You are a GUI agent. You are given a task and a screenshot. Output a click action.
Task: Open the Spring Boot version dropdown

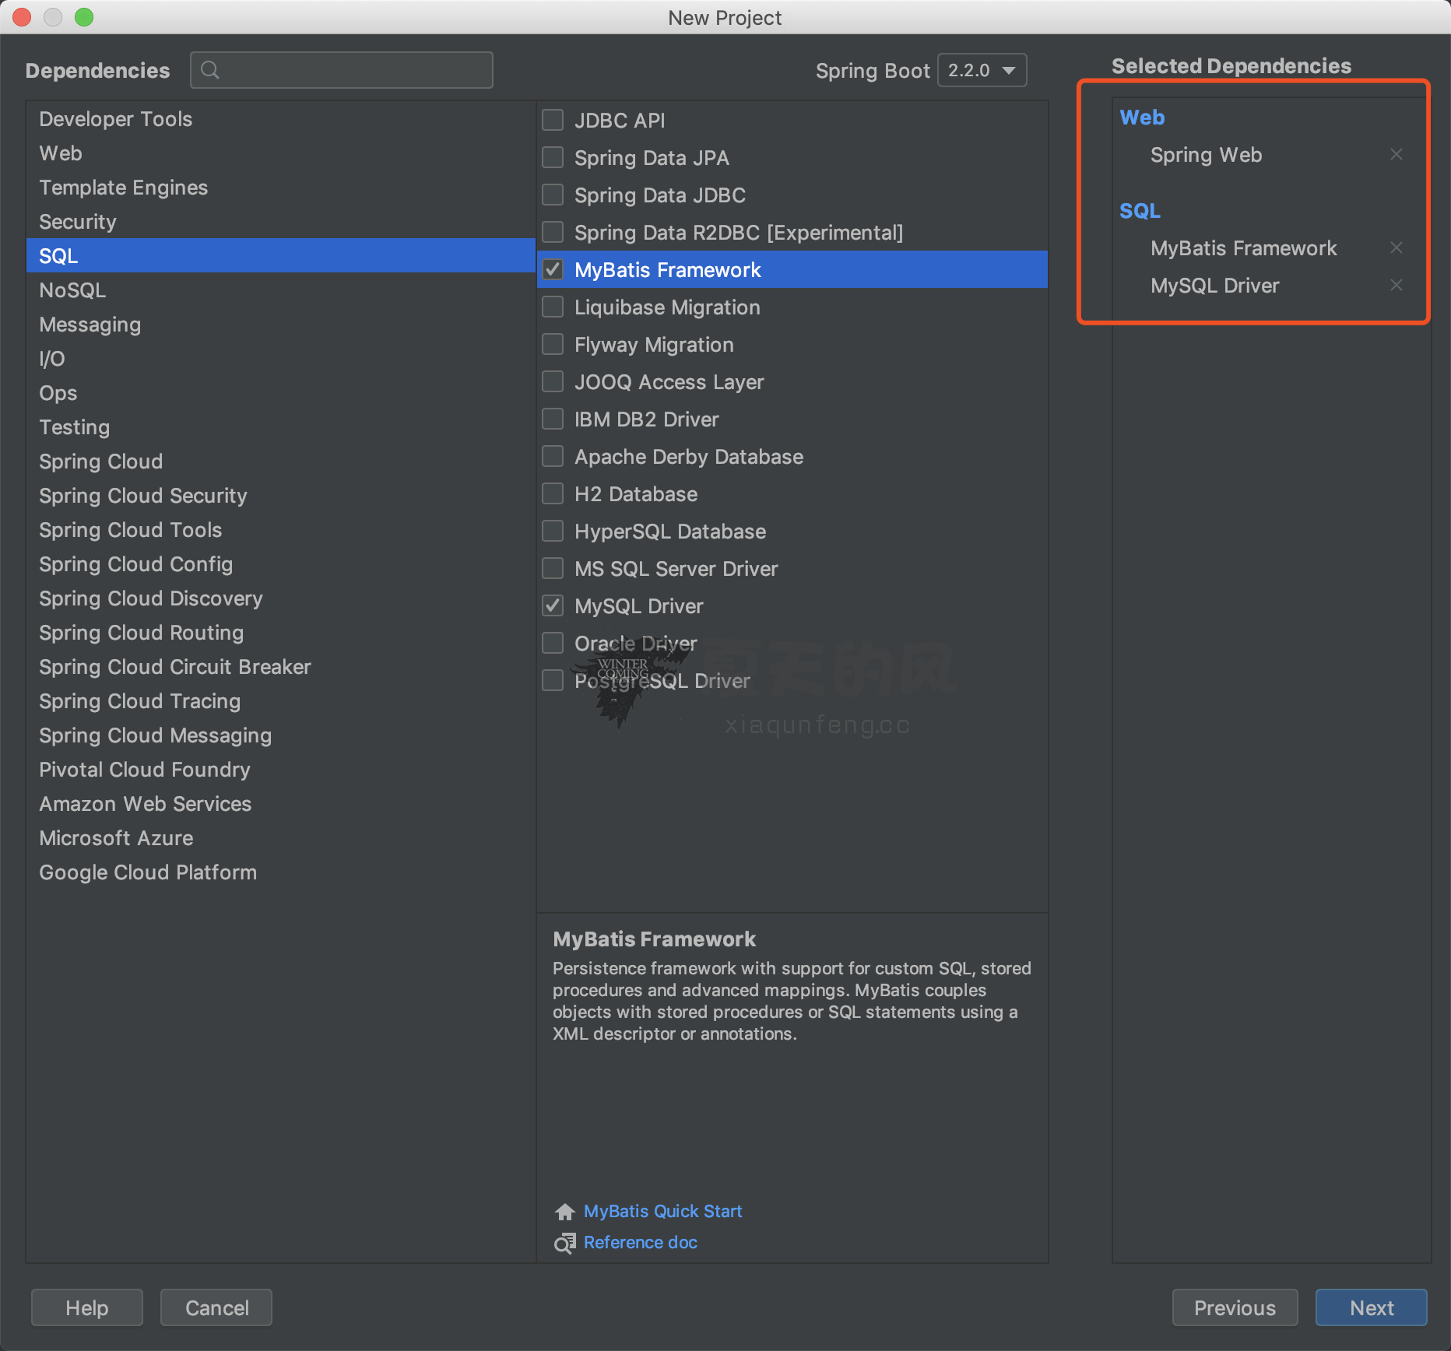coord(982,70)
